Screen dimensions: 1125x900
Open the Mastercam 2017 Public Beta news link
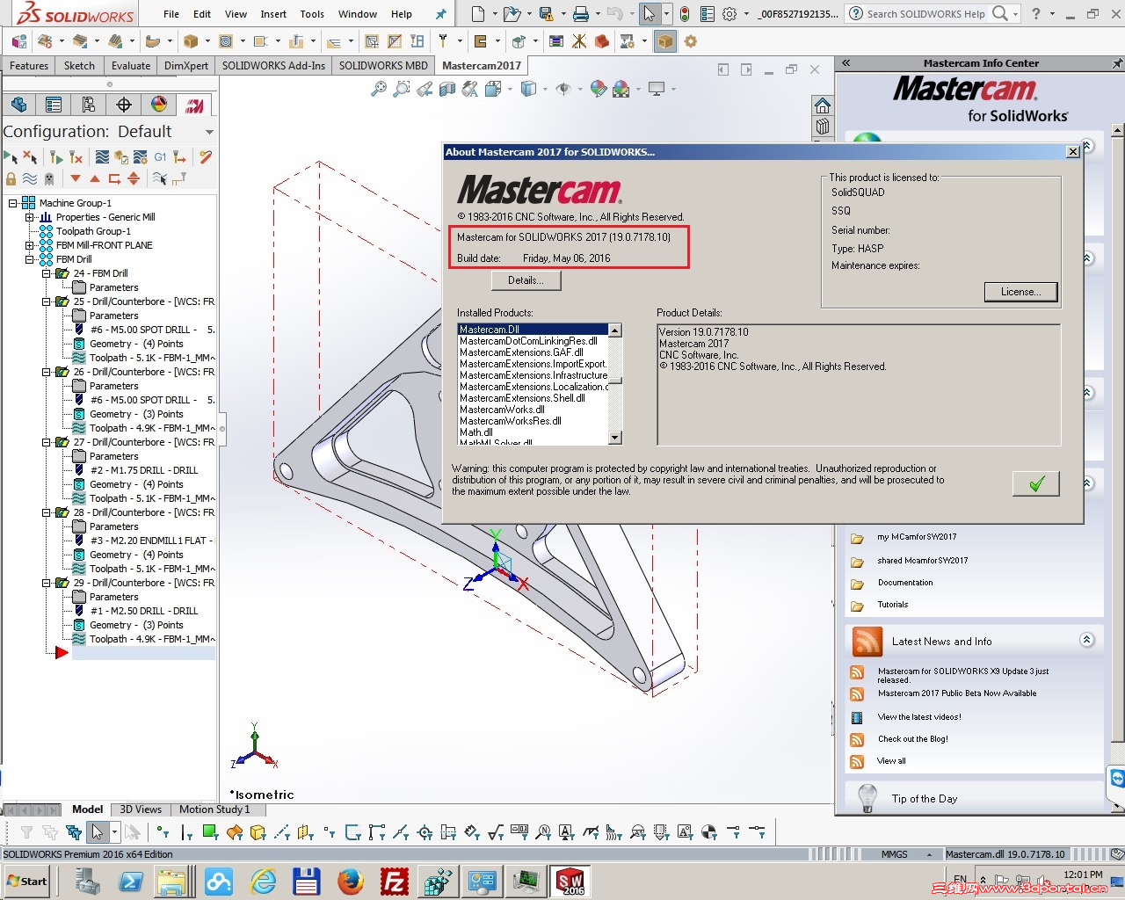click(957, 693)
